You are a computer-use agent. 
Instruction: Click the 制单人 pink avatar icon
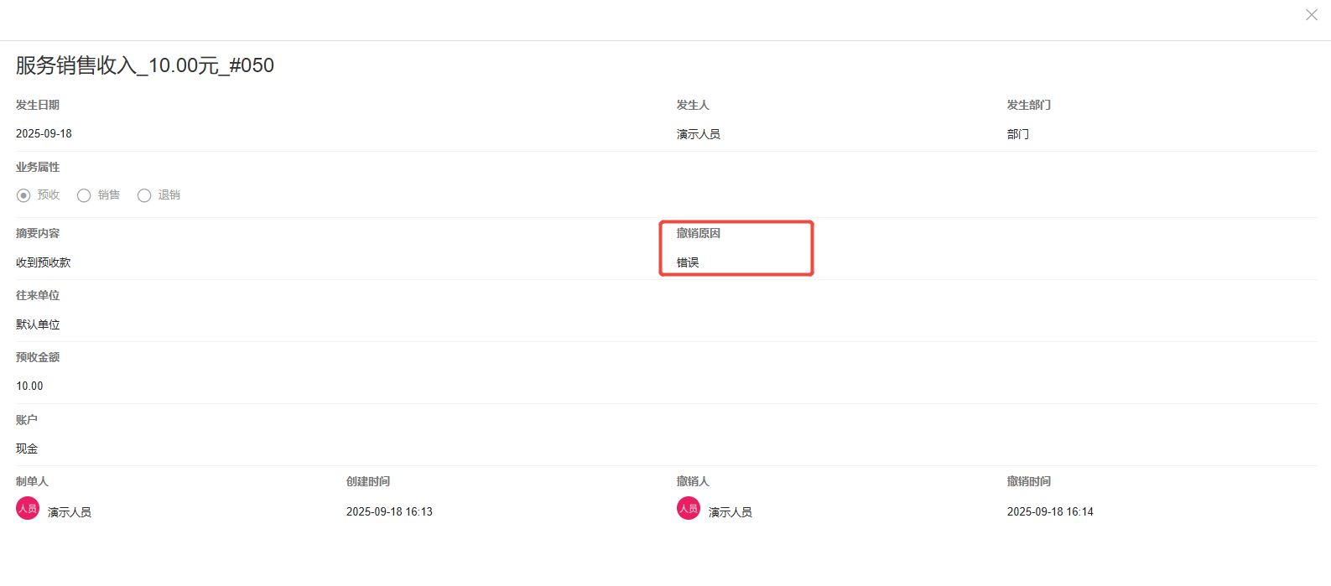pyautogui.click(x=28, y=508)
